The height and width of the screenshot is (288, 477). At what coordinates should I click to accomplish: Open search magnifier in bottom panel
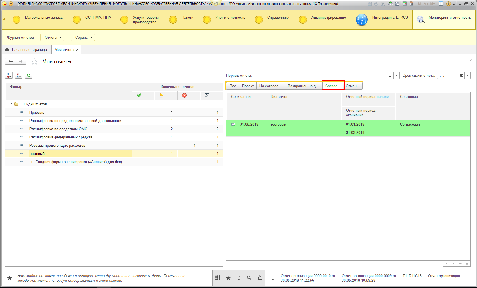[x=249, y=278]
